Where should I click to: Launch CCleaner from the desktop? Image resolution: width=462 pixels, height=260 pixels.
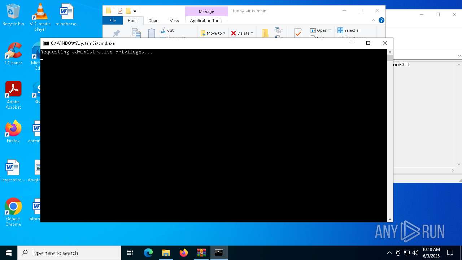pos(13,53)
